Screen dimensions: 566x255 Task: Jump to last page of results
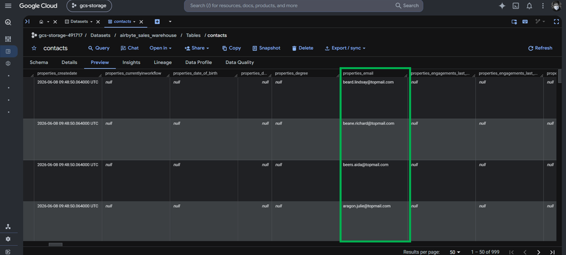click(x=552, y=252)
